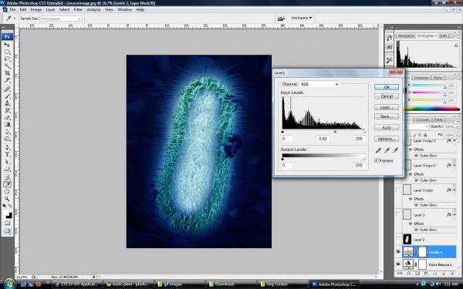Viewport: 463px width, 289px height.
Task: Click the Save... button in Levels
Action: [387, 116]
